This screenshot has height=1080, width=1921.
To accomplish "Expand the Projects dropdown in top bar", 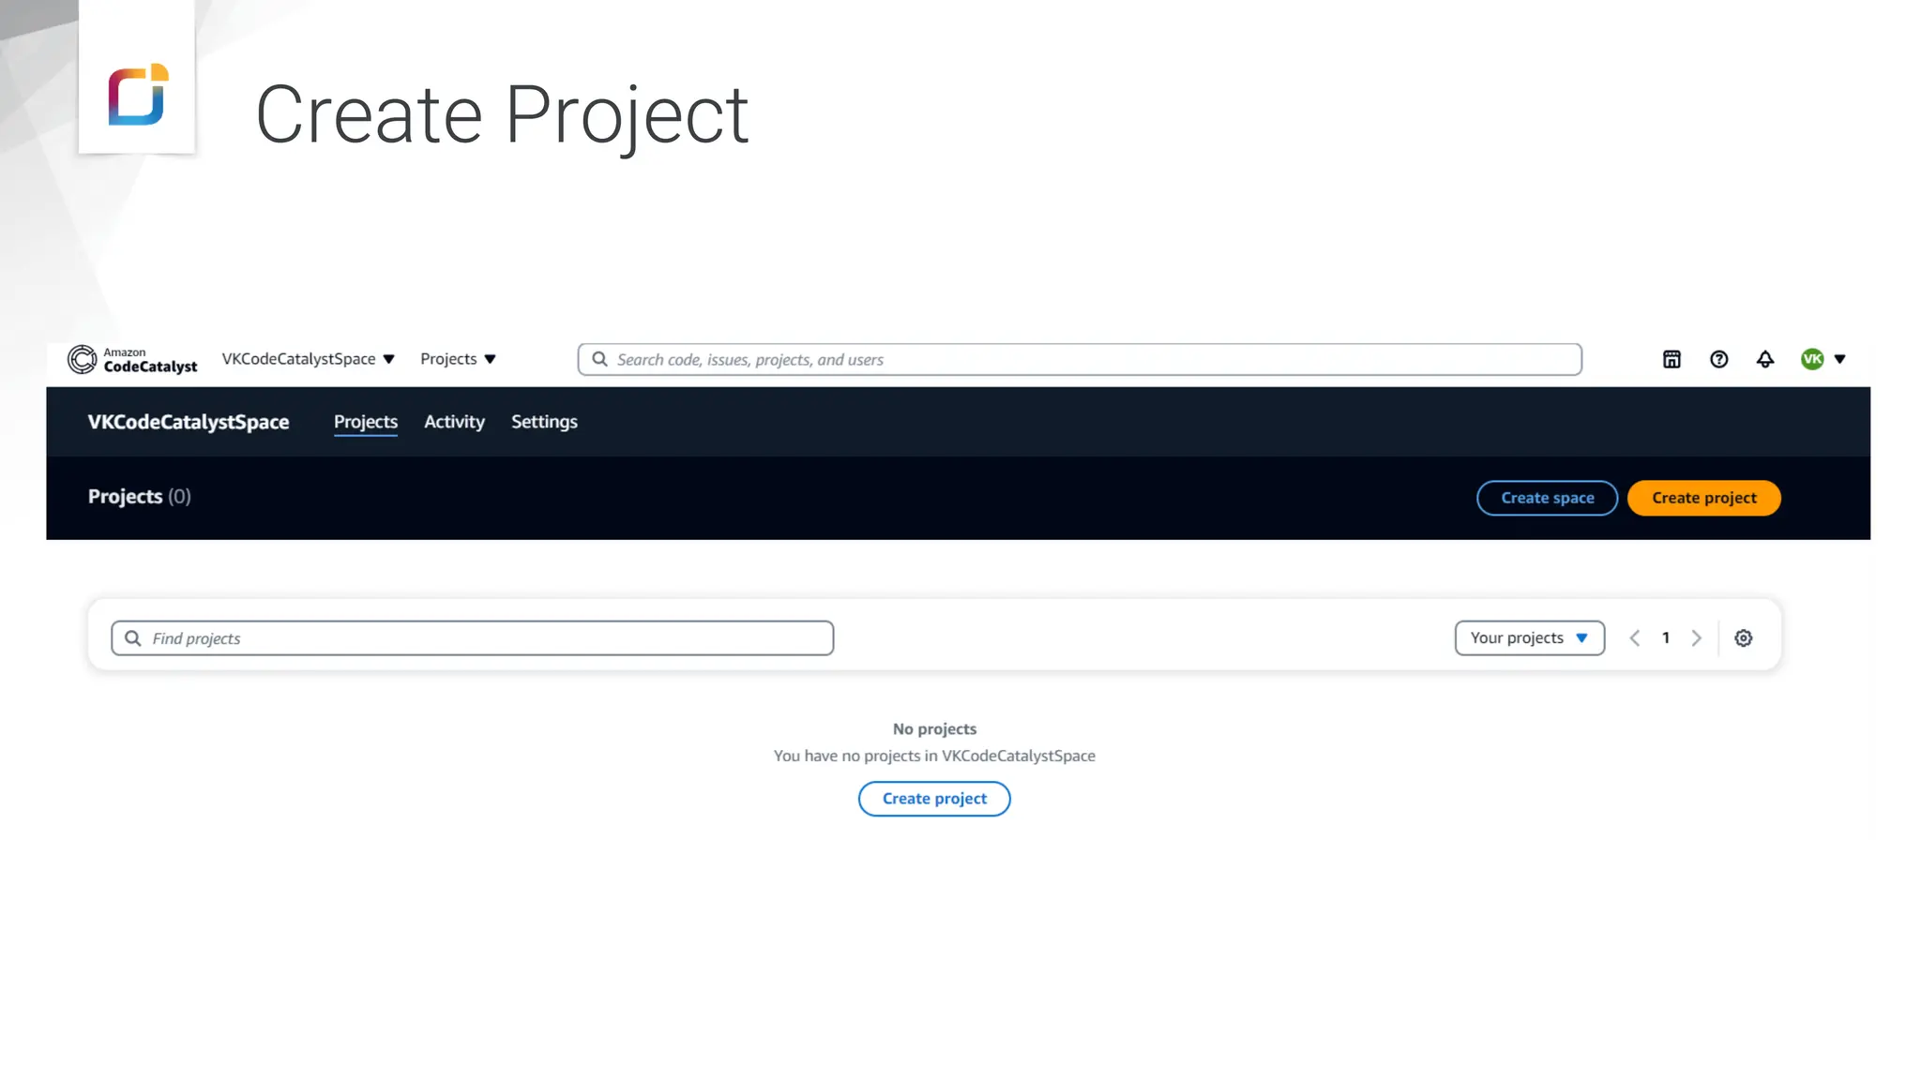I will coord(458,359).
